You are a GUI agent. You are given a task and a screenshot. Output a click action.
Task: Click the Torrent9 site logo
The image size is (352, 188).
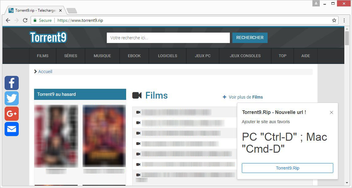click(x=48, y=37)
